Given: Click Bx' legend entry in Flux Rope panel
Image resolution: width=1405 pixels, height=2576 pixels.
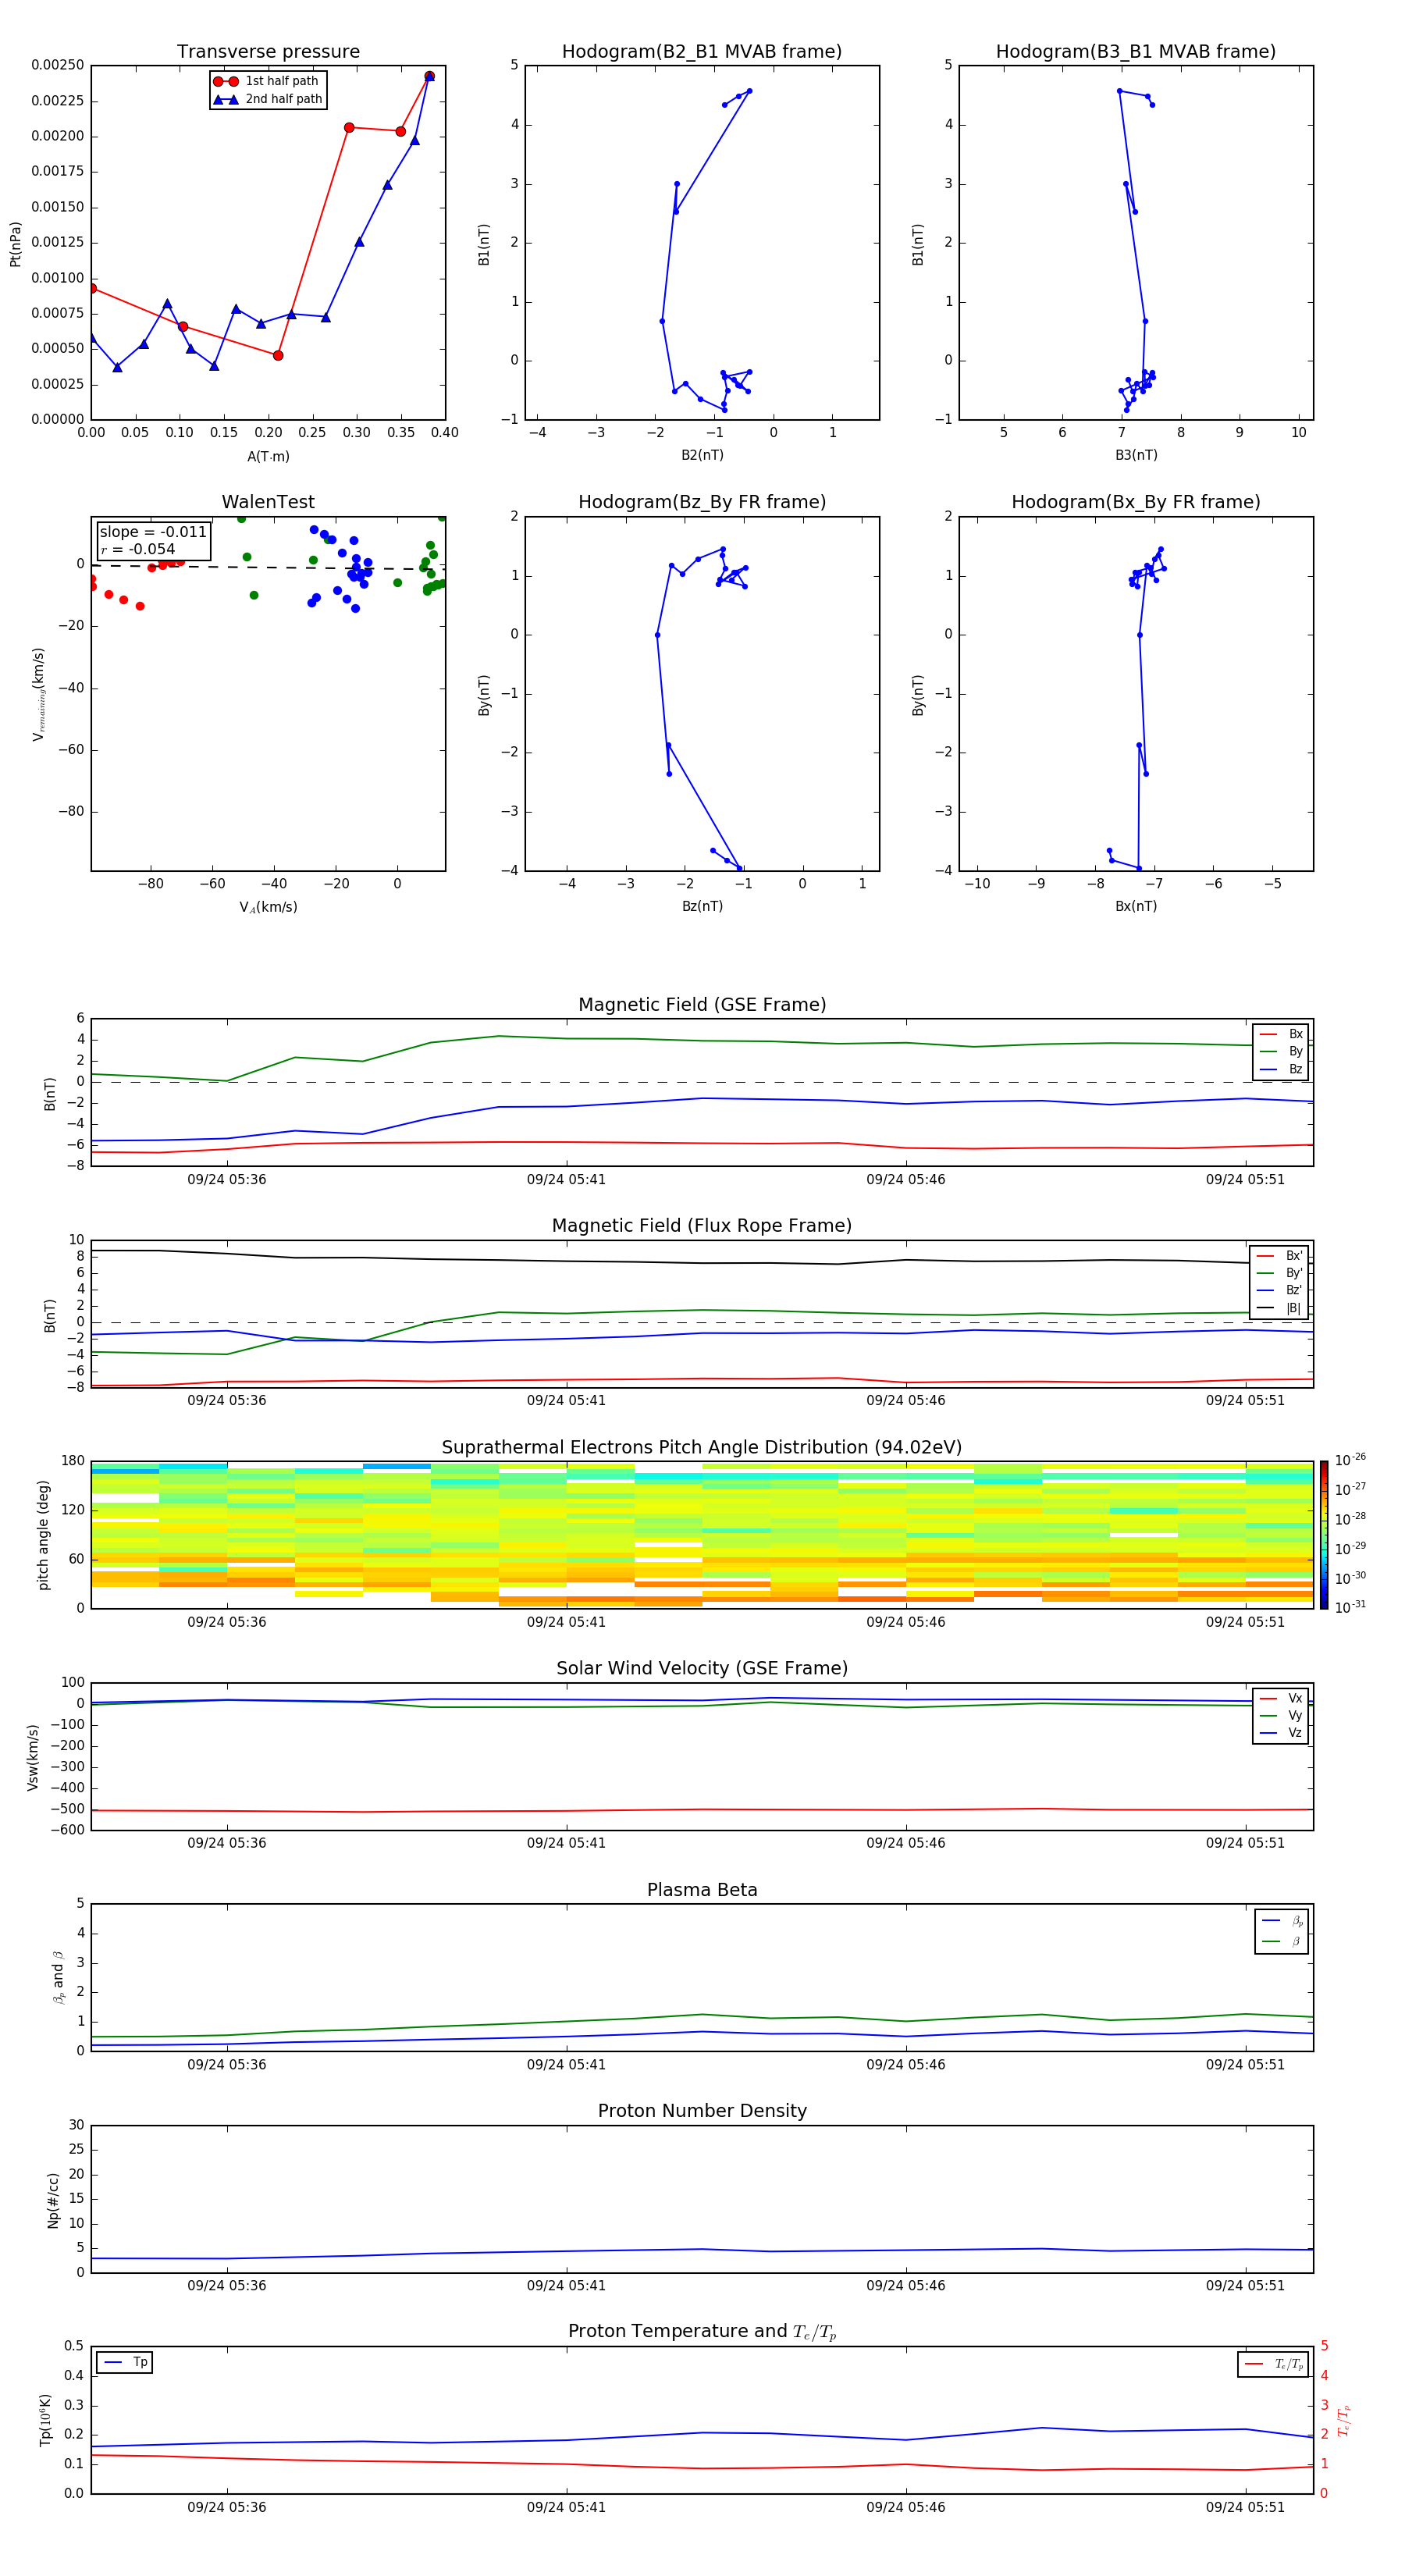Looking at the screenshot, I should [x=1279, y=1256].
